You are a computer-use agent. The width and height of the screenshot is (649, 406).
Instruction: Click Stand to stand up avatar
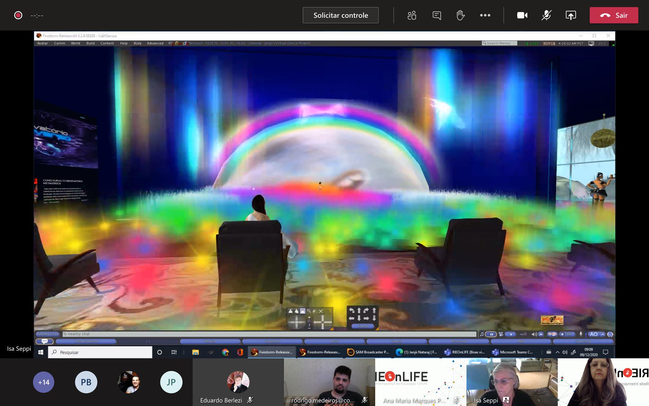coord(363,326)
